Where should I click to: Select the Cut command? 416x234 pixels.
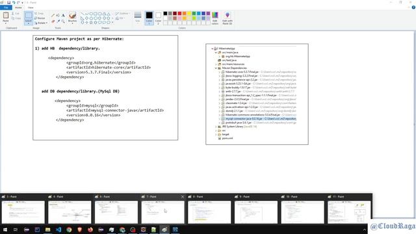click(16, 14)
